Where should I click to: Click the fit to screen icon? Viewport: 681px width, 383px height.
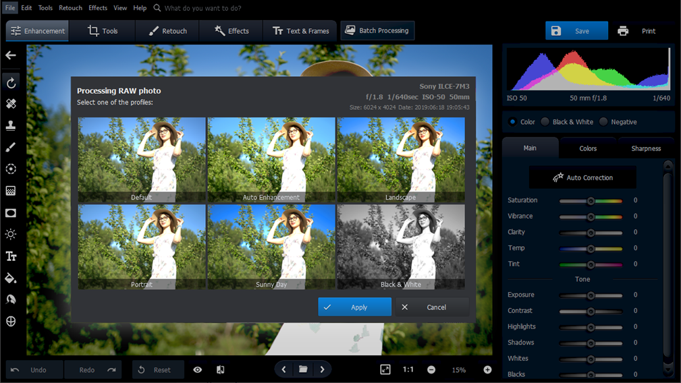(x=385, y=370)
